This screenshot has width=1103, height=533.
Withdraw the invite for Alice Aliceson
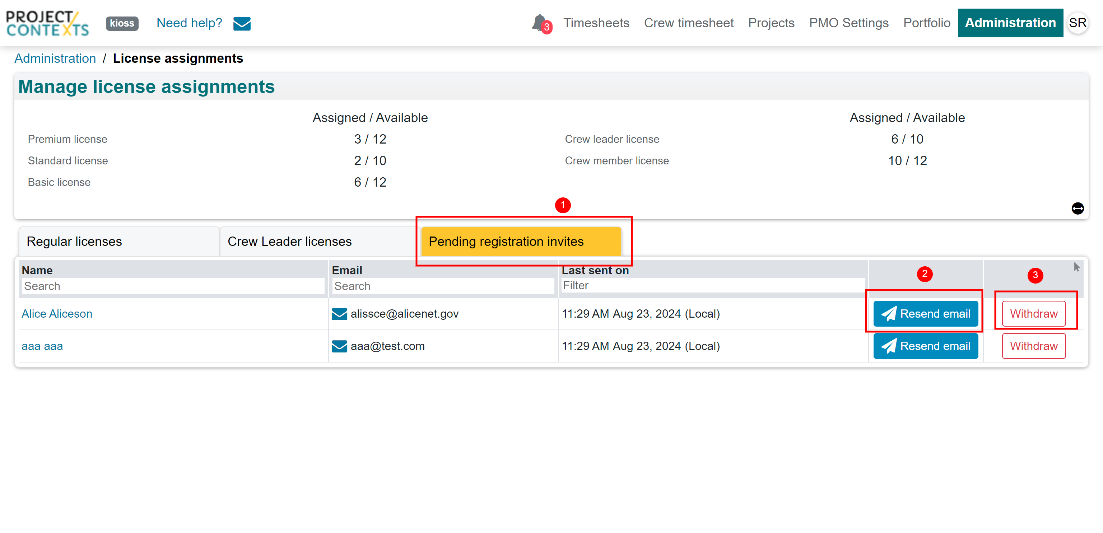pyautogui.click(x=1033, y=314)
